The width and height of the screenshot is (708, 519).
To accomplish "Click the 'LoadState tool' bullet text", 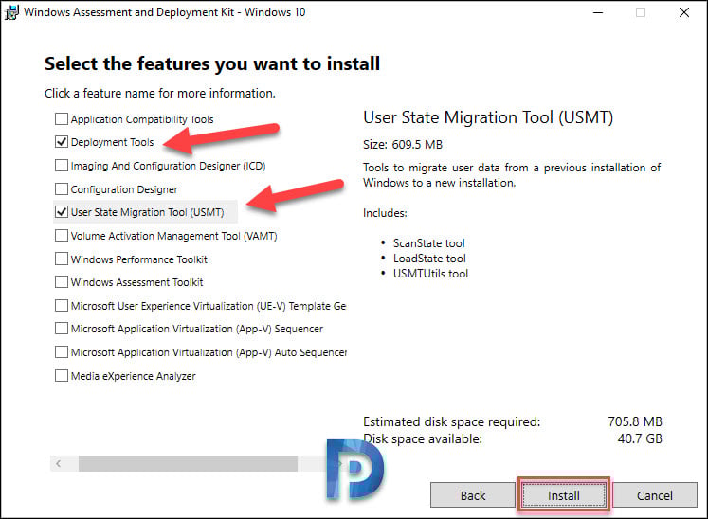I will point(429,259).
